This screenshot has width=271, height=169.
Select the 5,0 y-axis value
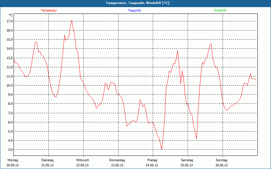tap(10, 131)
